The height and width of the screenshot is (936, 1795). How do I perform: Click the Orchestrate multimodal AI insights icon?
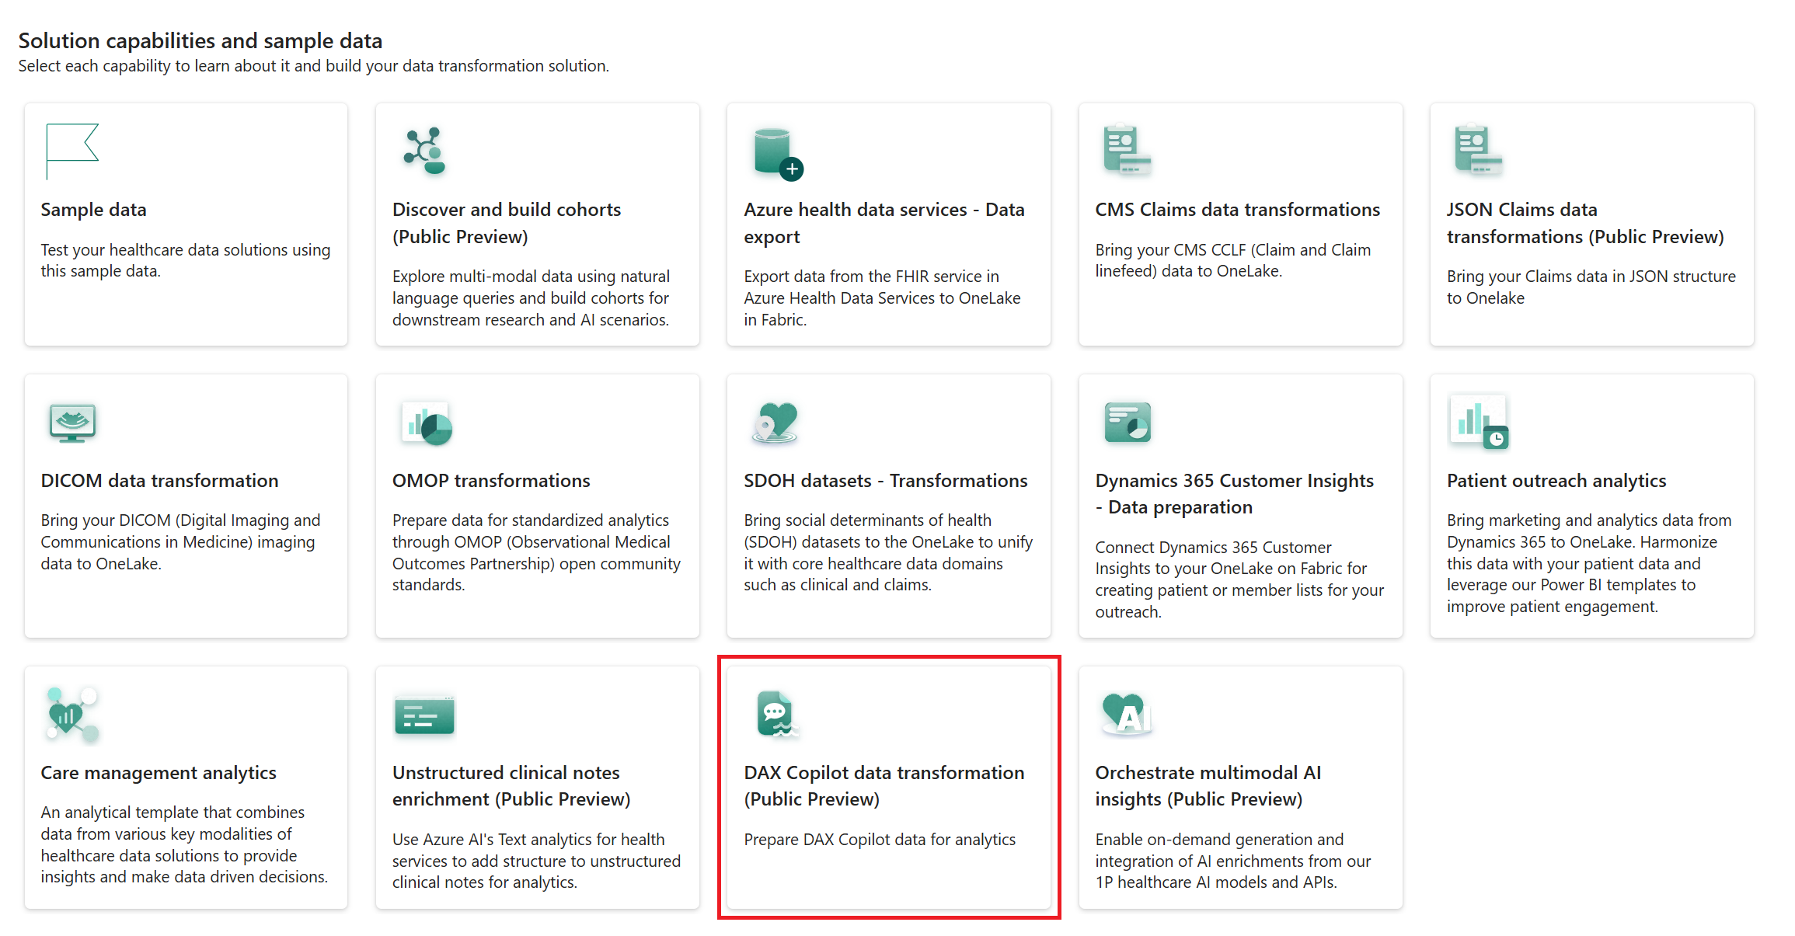(1128, 714)
